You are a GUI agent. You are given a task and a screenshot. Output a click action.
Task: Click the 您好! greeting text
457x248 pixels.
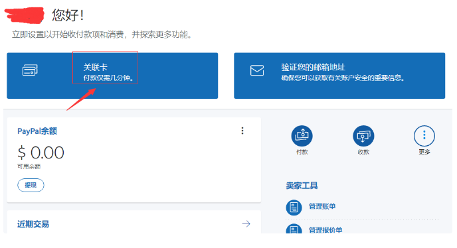[68, 15]
